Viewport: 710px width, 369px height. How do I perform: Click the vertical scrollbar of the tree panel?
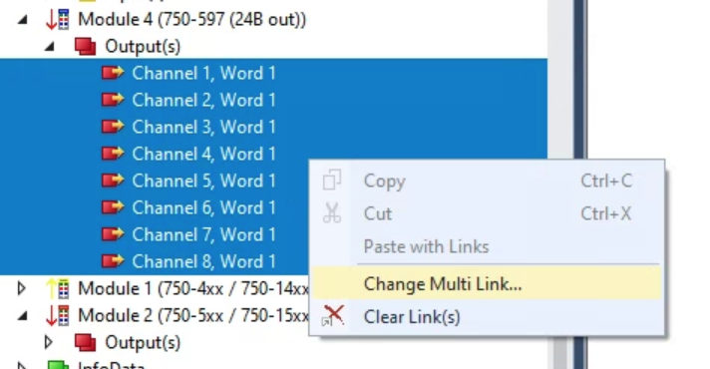pyautogui.click(x=559, y=184)
